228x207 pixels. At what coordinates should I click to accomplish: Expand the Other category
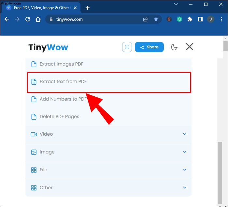[108, 188]
